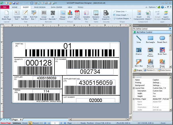
Task: Click the horizontal scrollbar right arrow
Action: [128, 119]
